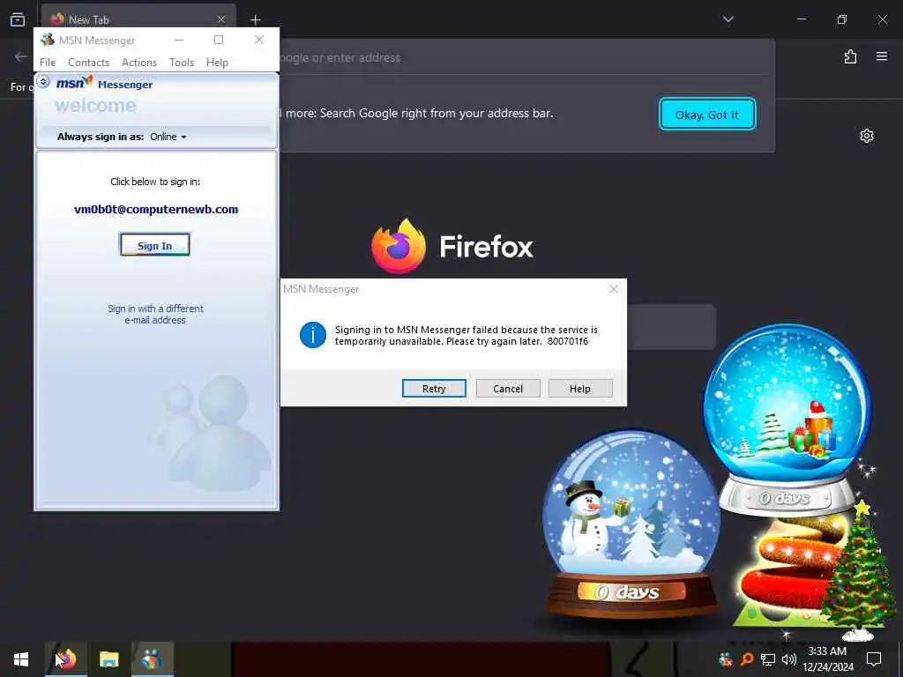
Task: Open the Tools menu in MSN Messenger
Action: [x=182, y=63]
